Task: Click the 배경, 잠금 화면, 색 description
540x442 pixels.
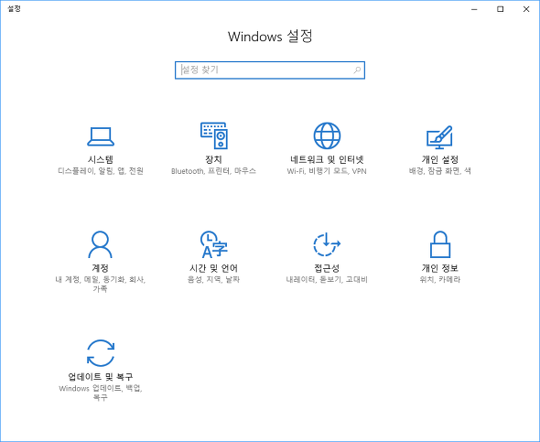Action: tap(440, 171)
